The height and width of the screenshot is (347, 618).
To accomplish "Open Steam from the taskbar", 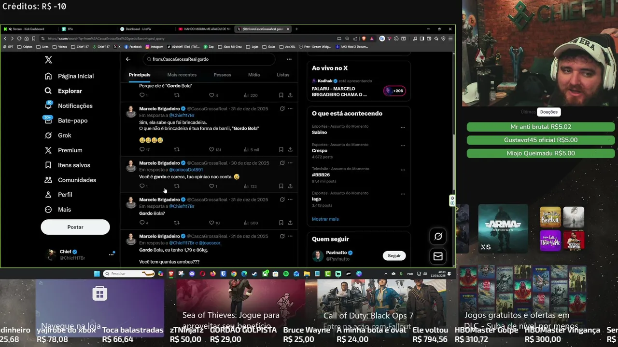I will pyautogui.click(x=254, y=274).
